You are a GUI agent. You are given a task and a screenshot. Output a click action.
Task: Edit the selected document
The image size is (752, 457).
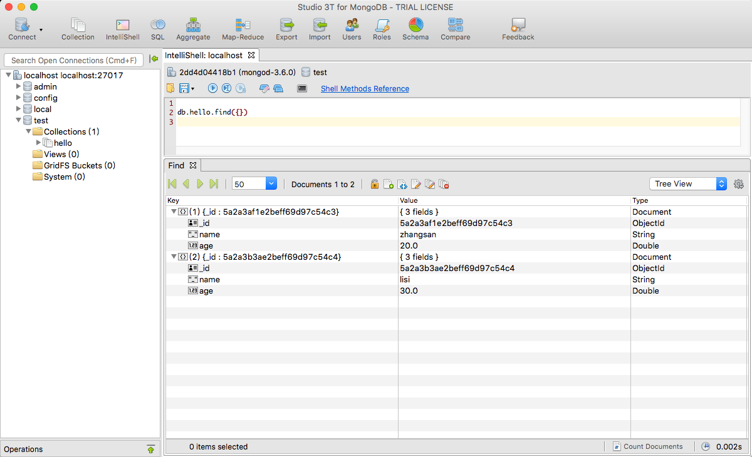pos(416,183)
